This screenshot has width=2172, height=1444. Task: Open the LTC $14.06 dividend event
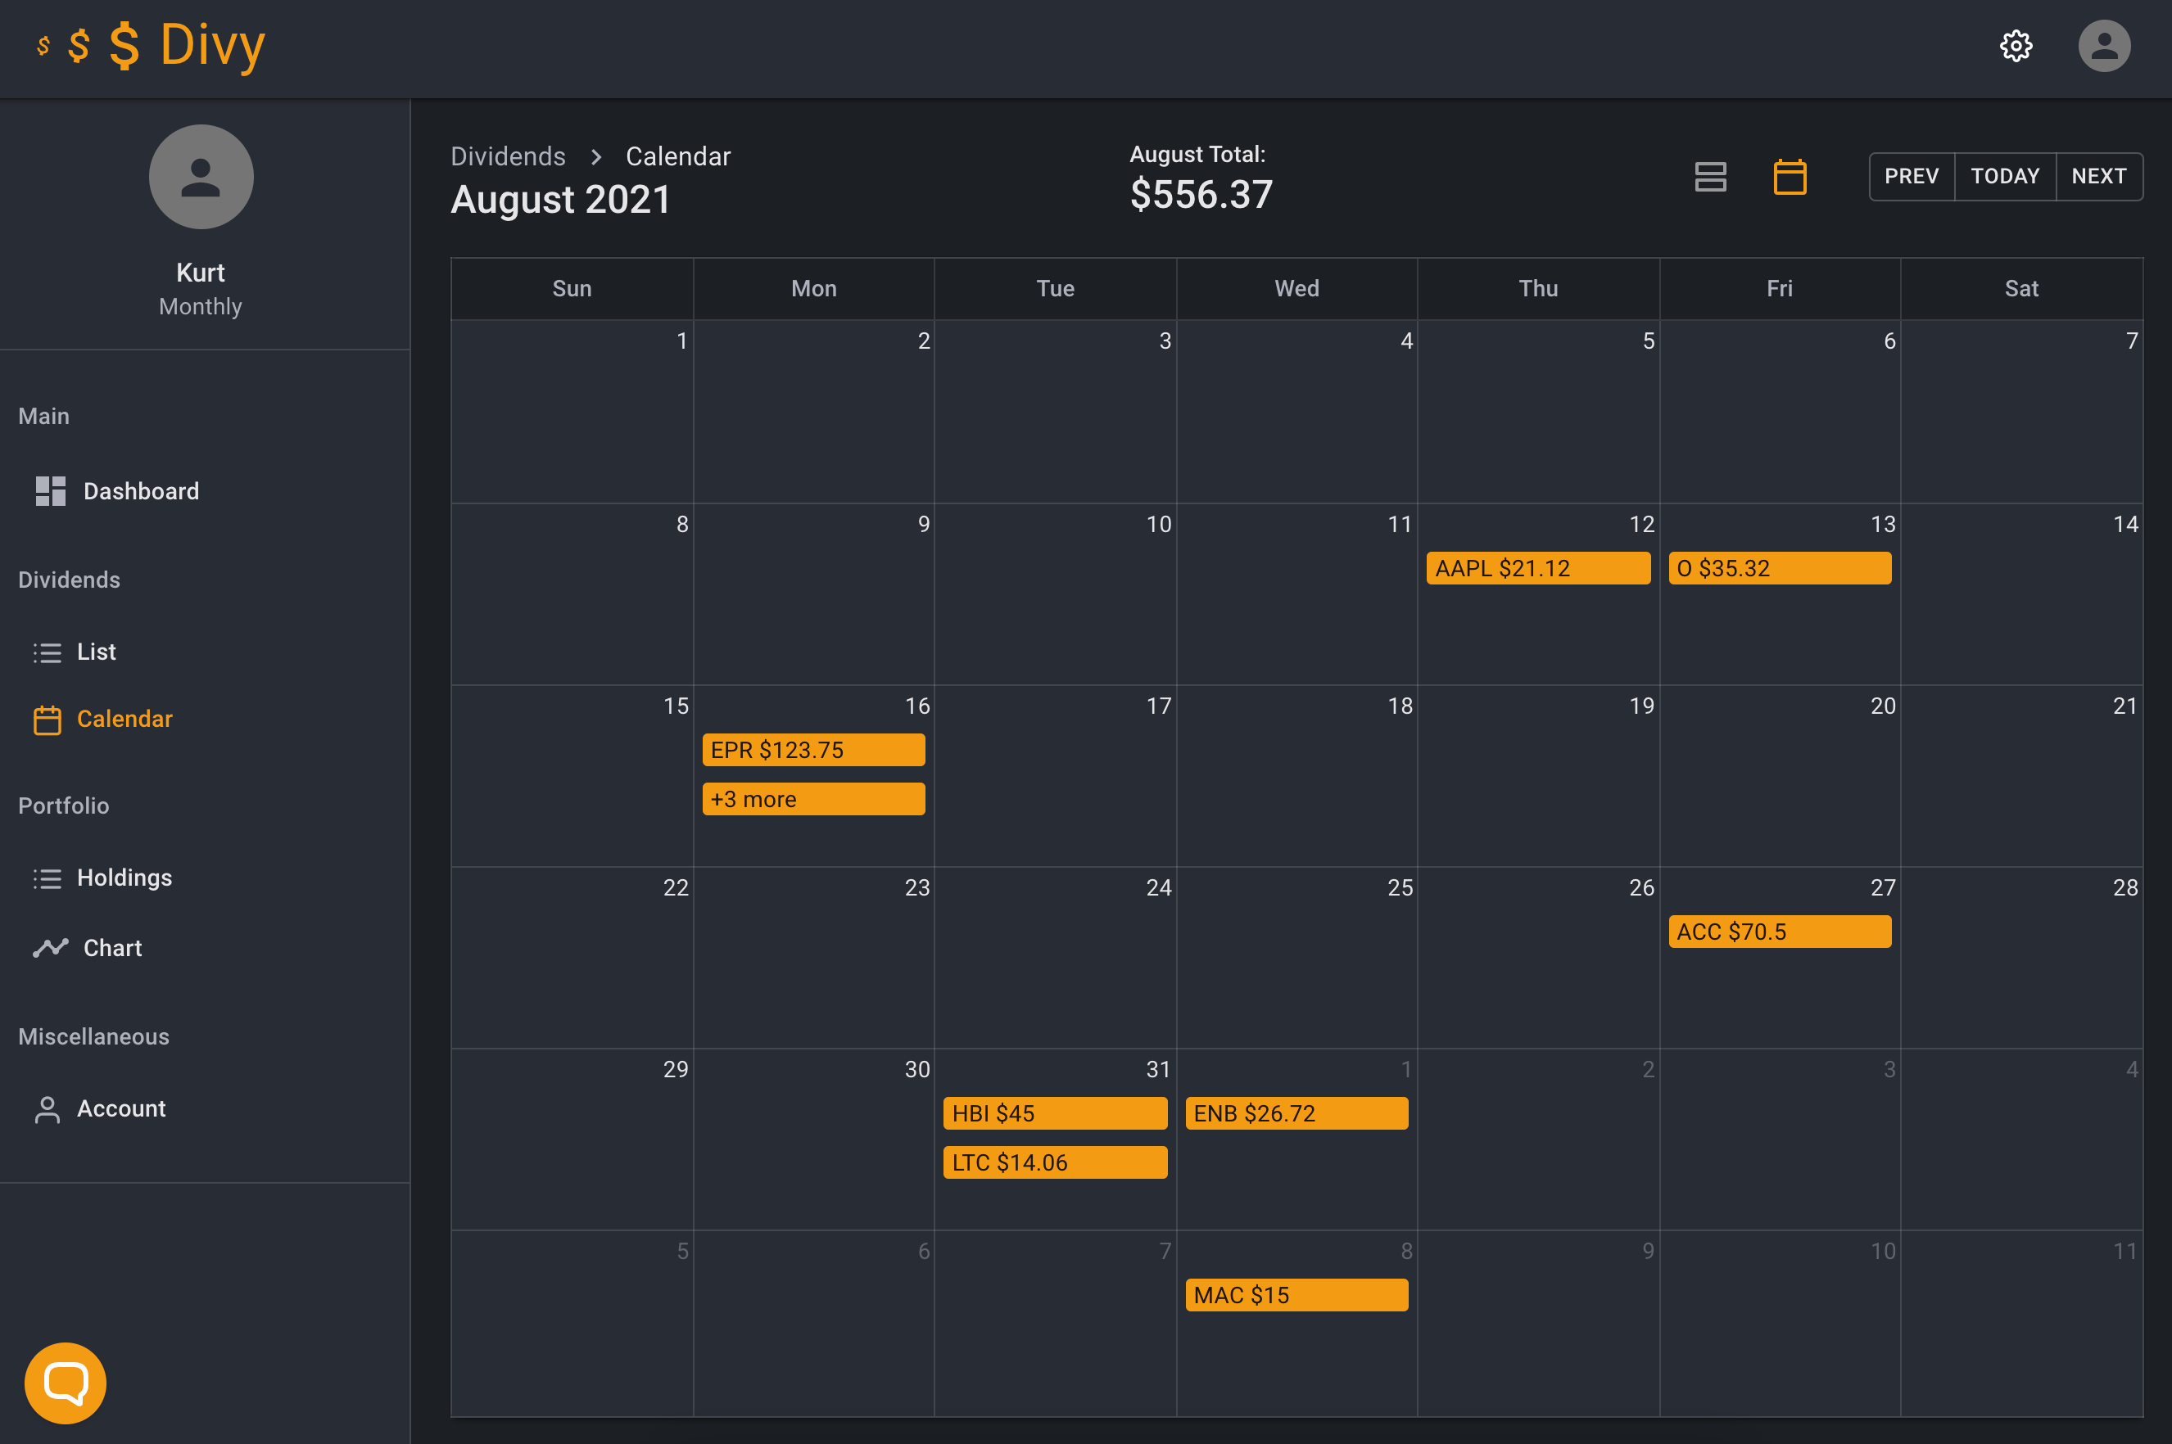tap(1055, 1162)
